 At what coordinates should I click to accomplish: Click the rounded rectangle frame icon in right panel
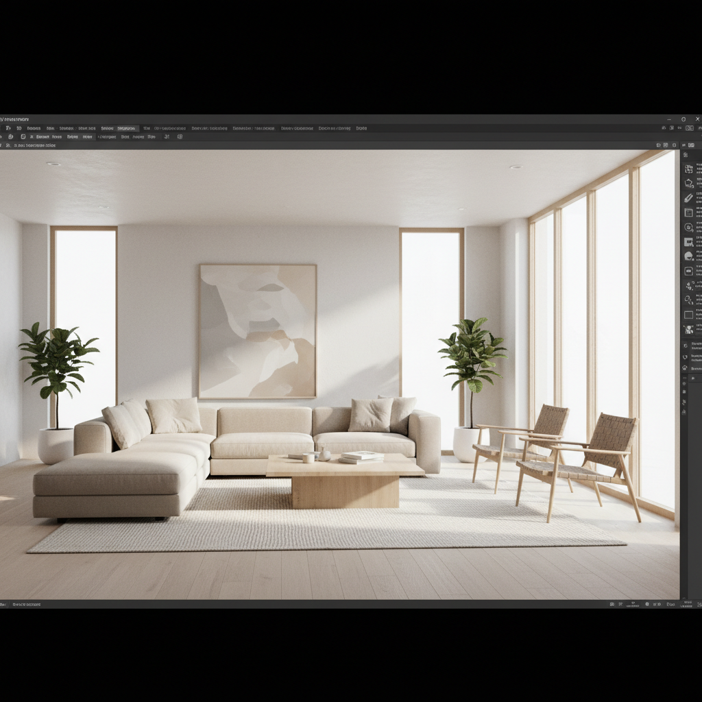pos(688,271)
